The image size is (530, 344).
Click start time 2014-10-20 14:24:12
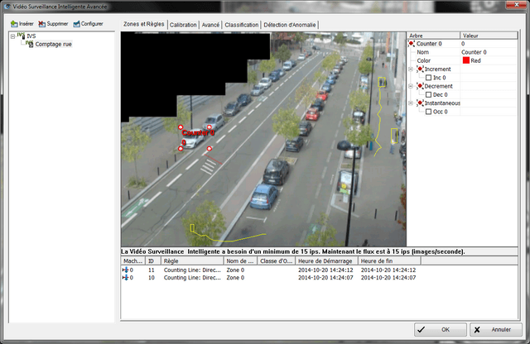[325, 270]
